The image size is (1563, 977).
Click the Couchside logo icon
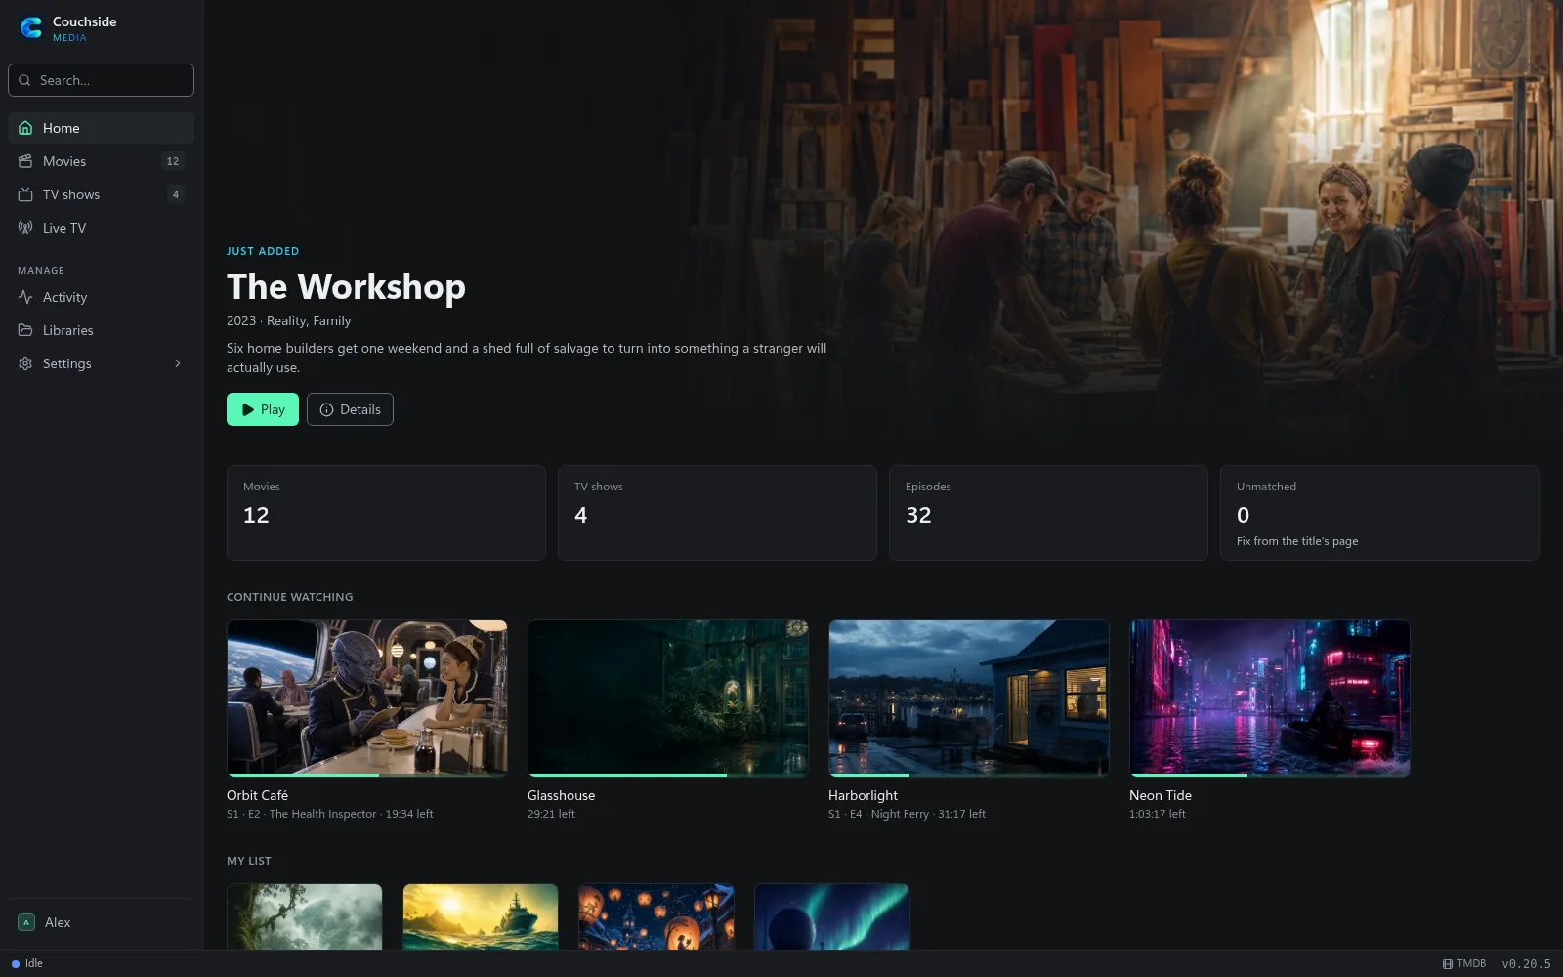(x=31, y=28)
